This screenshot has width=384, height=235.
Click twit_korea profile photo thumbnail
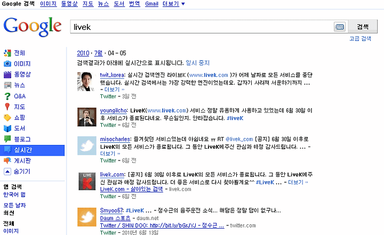pyautogui.click(x=86, y=82)
